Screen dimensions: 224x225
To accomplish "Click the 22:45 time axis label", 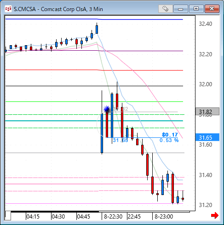I will pyautogui.click(x=134, y=217).
